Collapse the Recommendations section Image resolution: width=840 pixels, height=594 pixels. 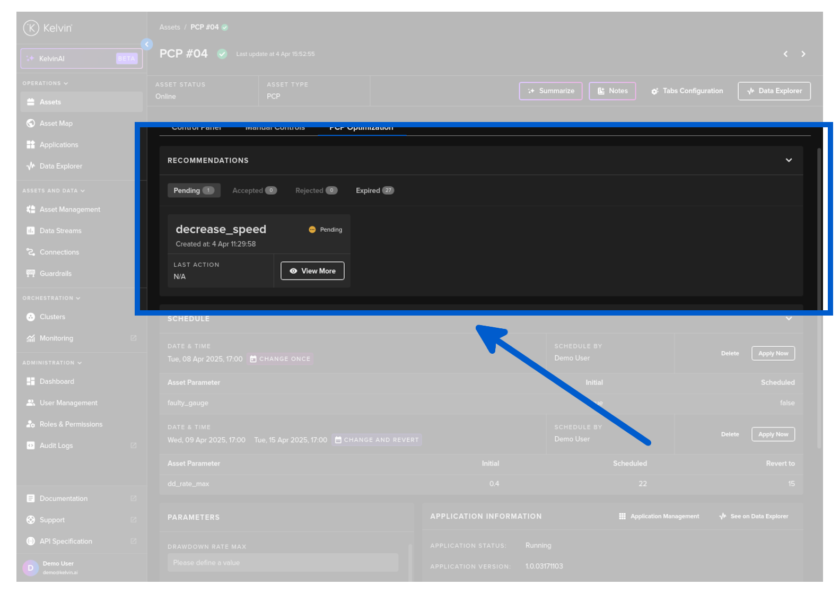point(789,160)
